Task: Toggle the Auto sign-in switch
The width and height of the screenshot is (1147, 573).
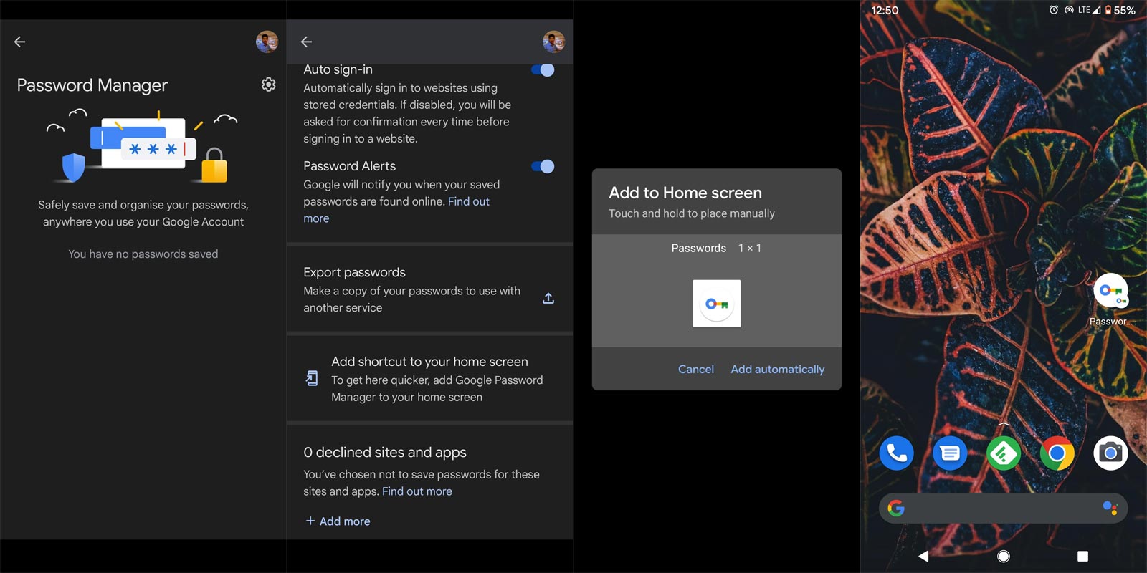Action: click(543, 69)
